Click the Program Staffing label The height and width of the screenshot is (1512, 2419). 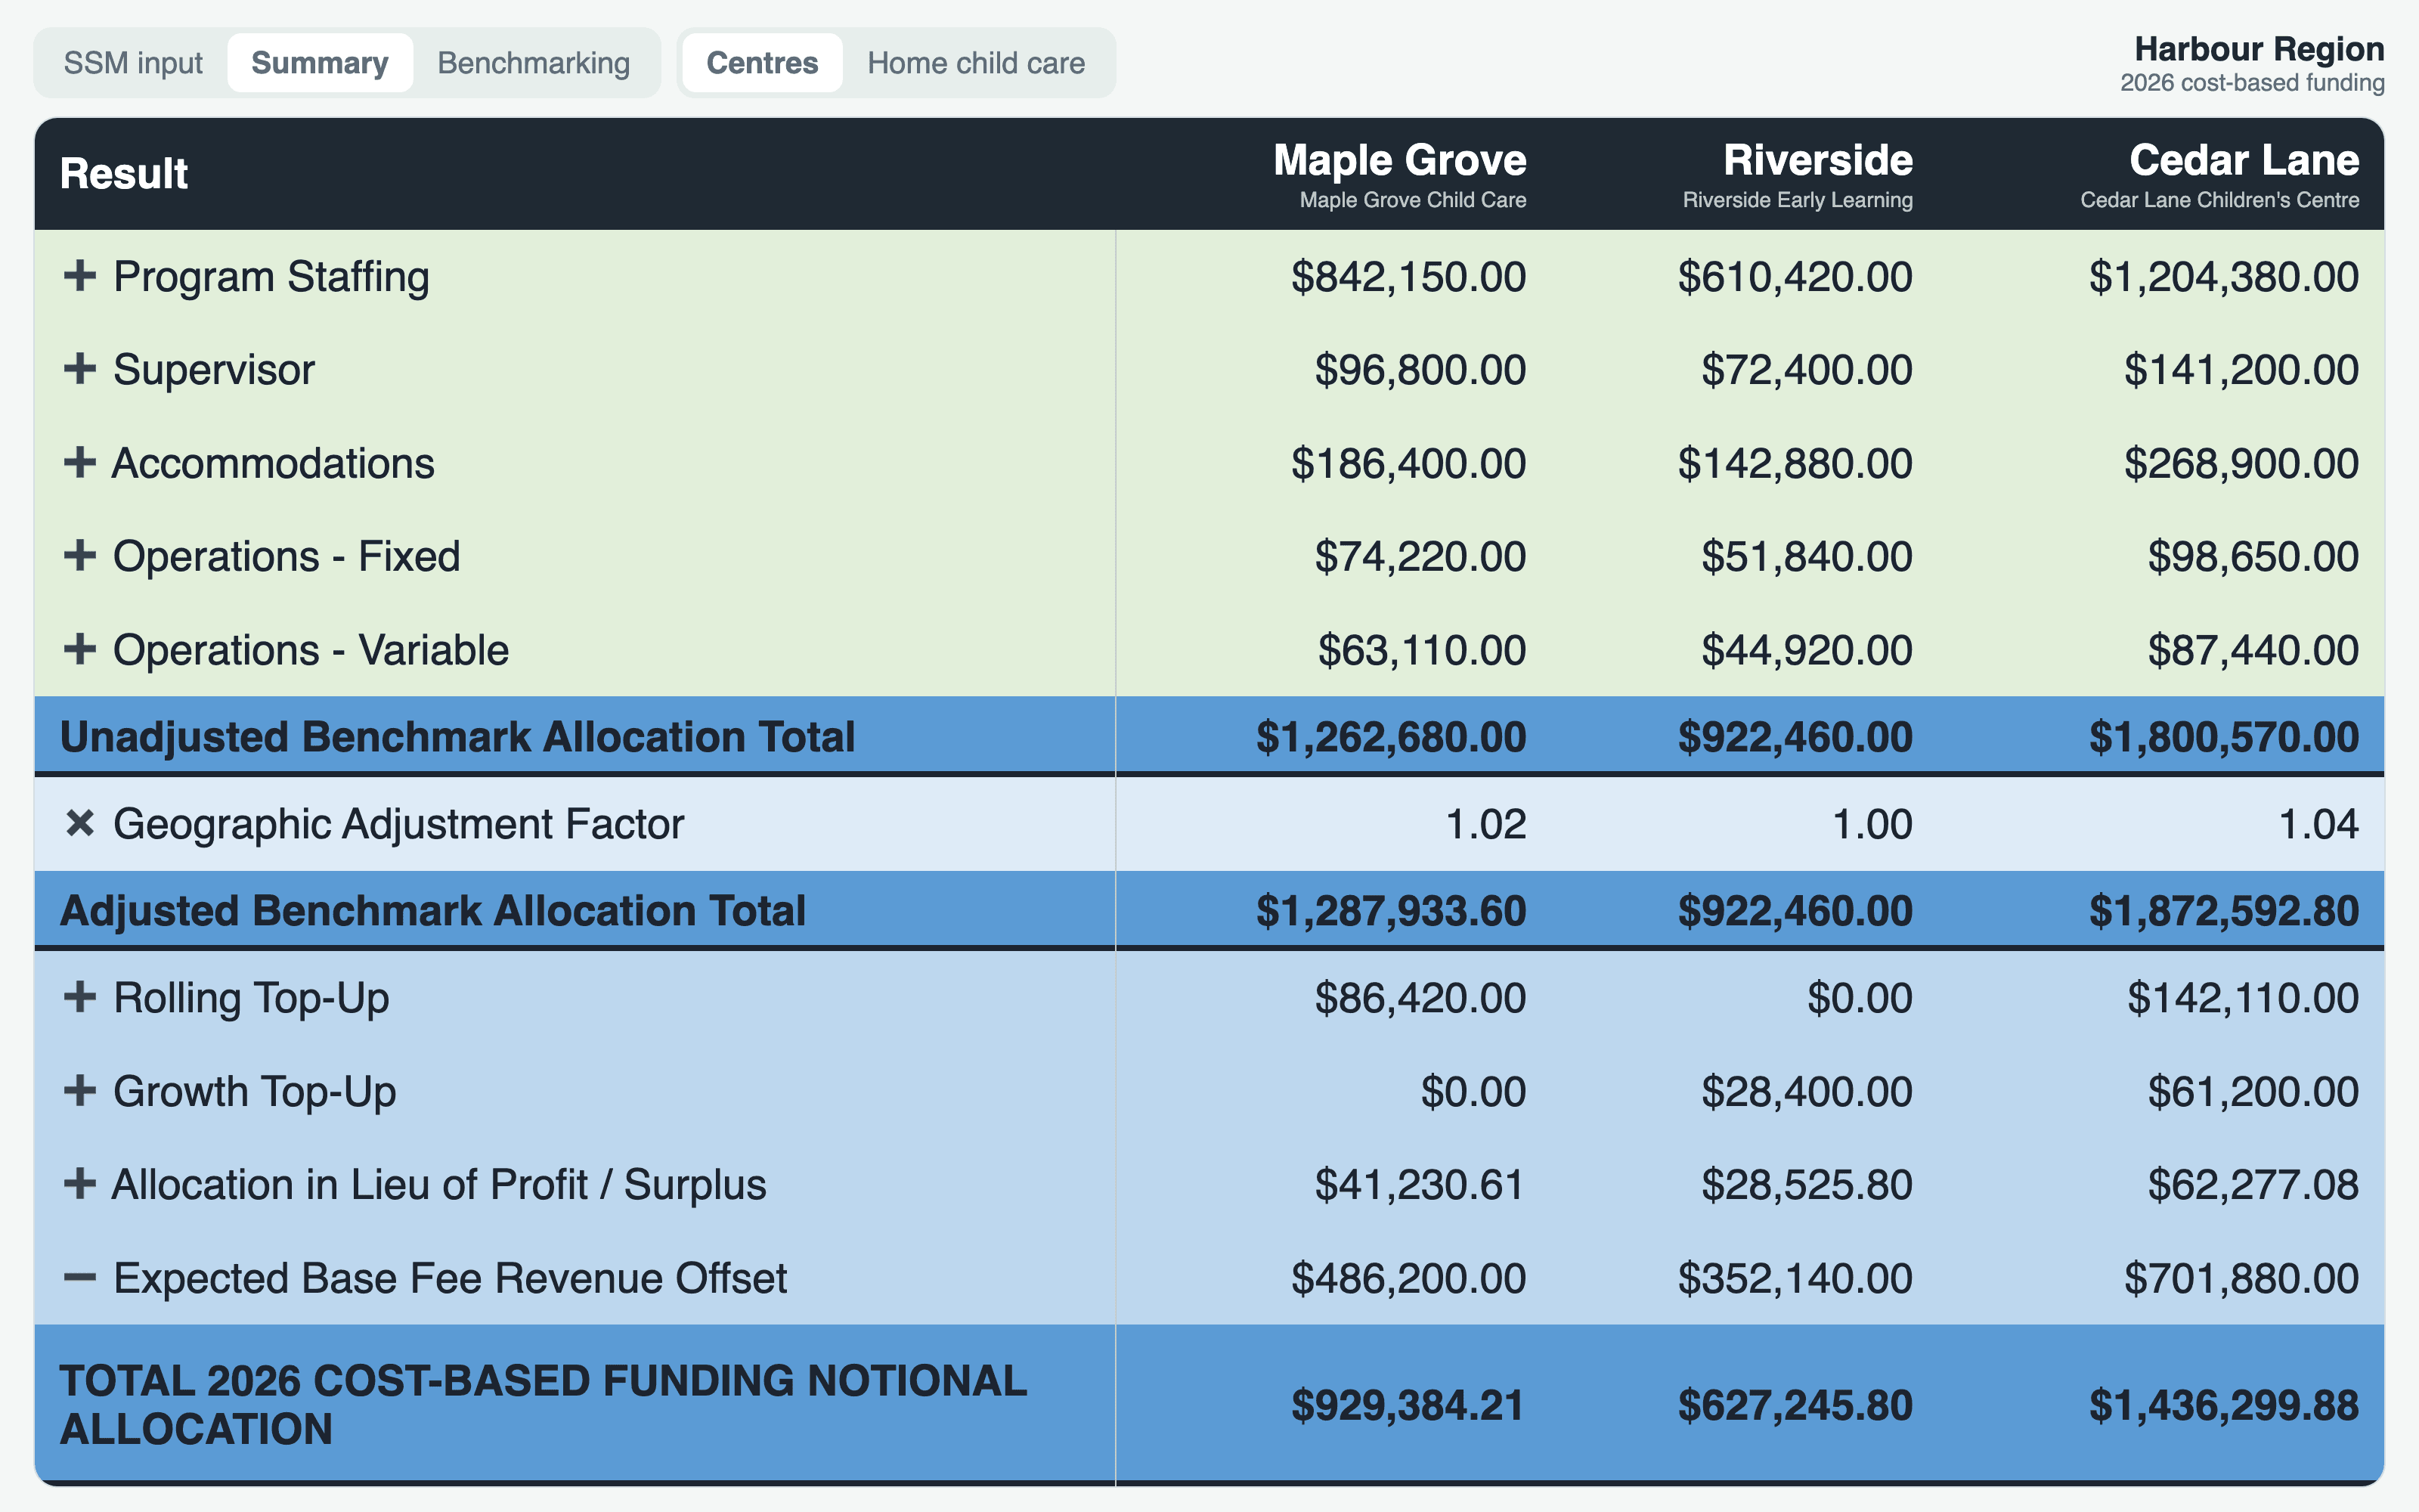click(271, 277)
